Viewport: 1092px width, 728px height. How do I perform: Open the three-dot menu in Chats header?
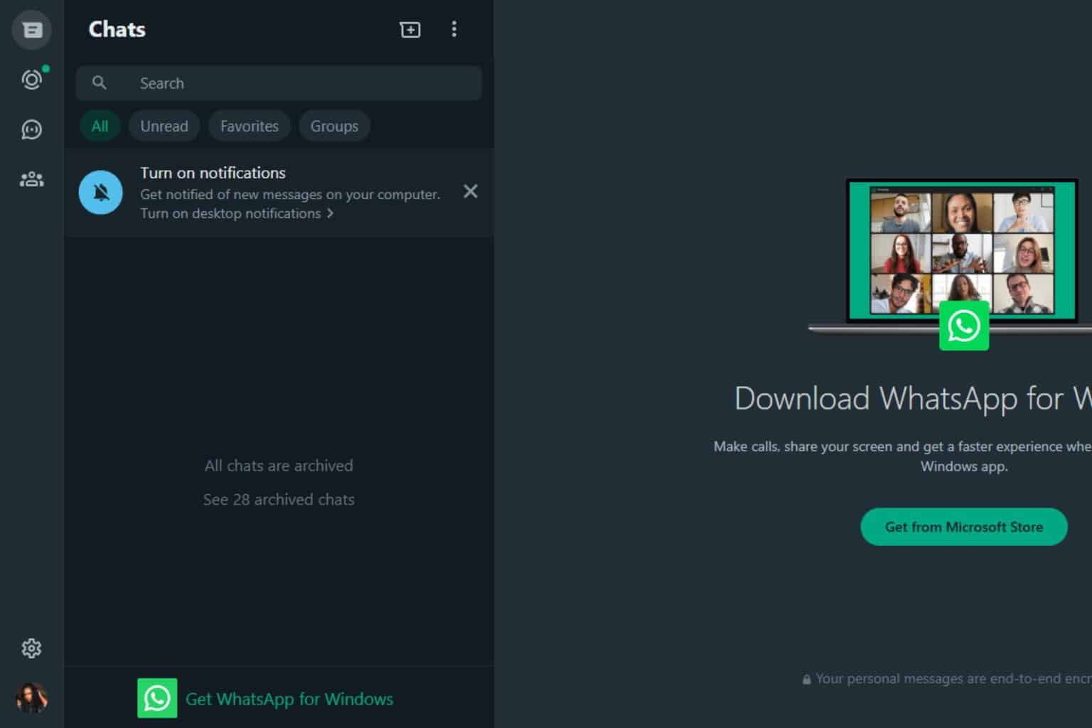(x=454, y=29)
